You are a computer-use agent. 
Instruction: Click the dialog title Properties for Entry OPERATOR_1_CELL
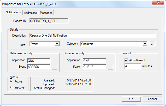point(29,4)
